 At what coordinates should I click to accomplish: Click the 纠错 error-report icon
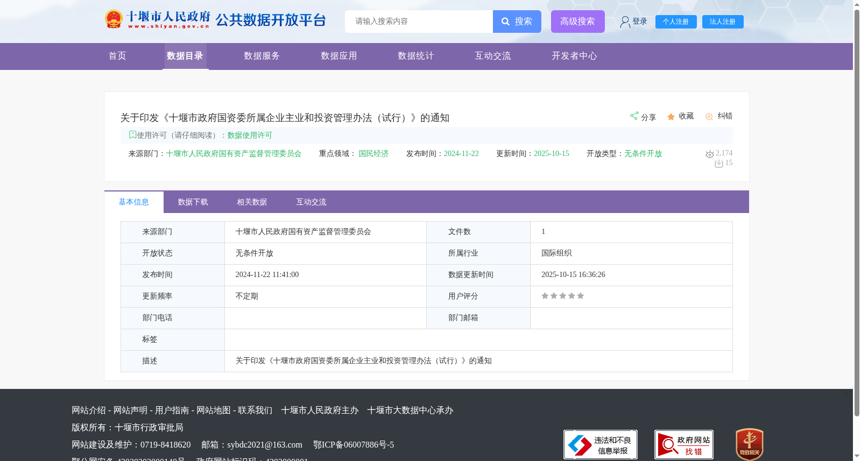(709, 117)
